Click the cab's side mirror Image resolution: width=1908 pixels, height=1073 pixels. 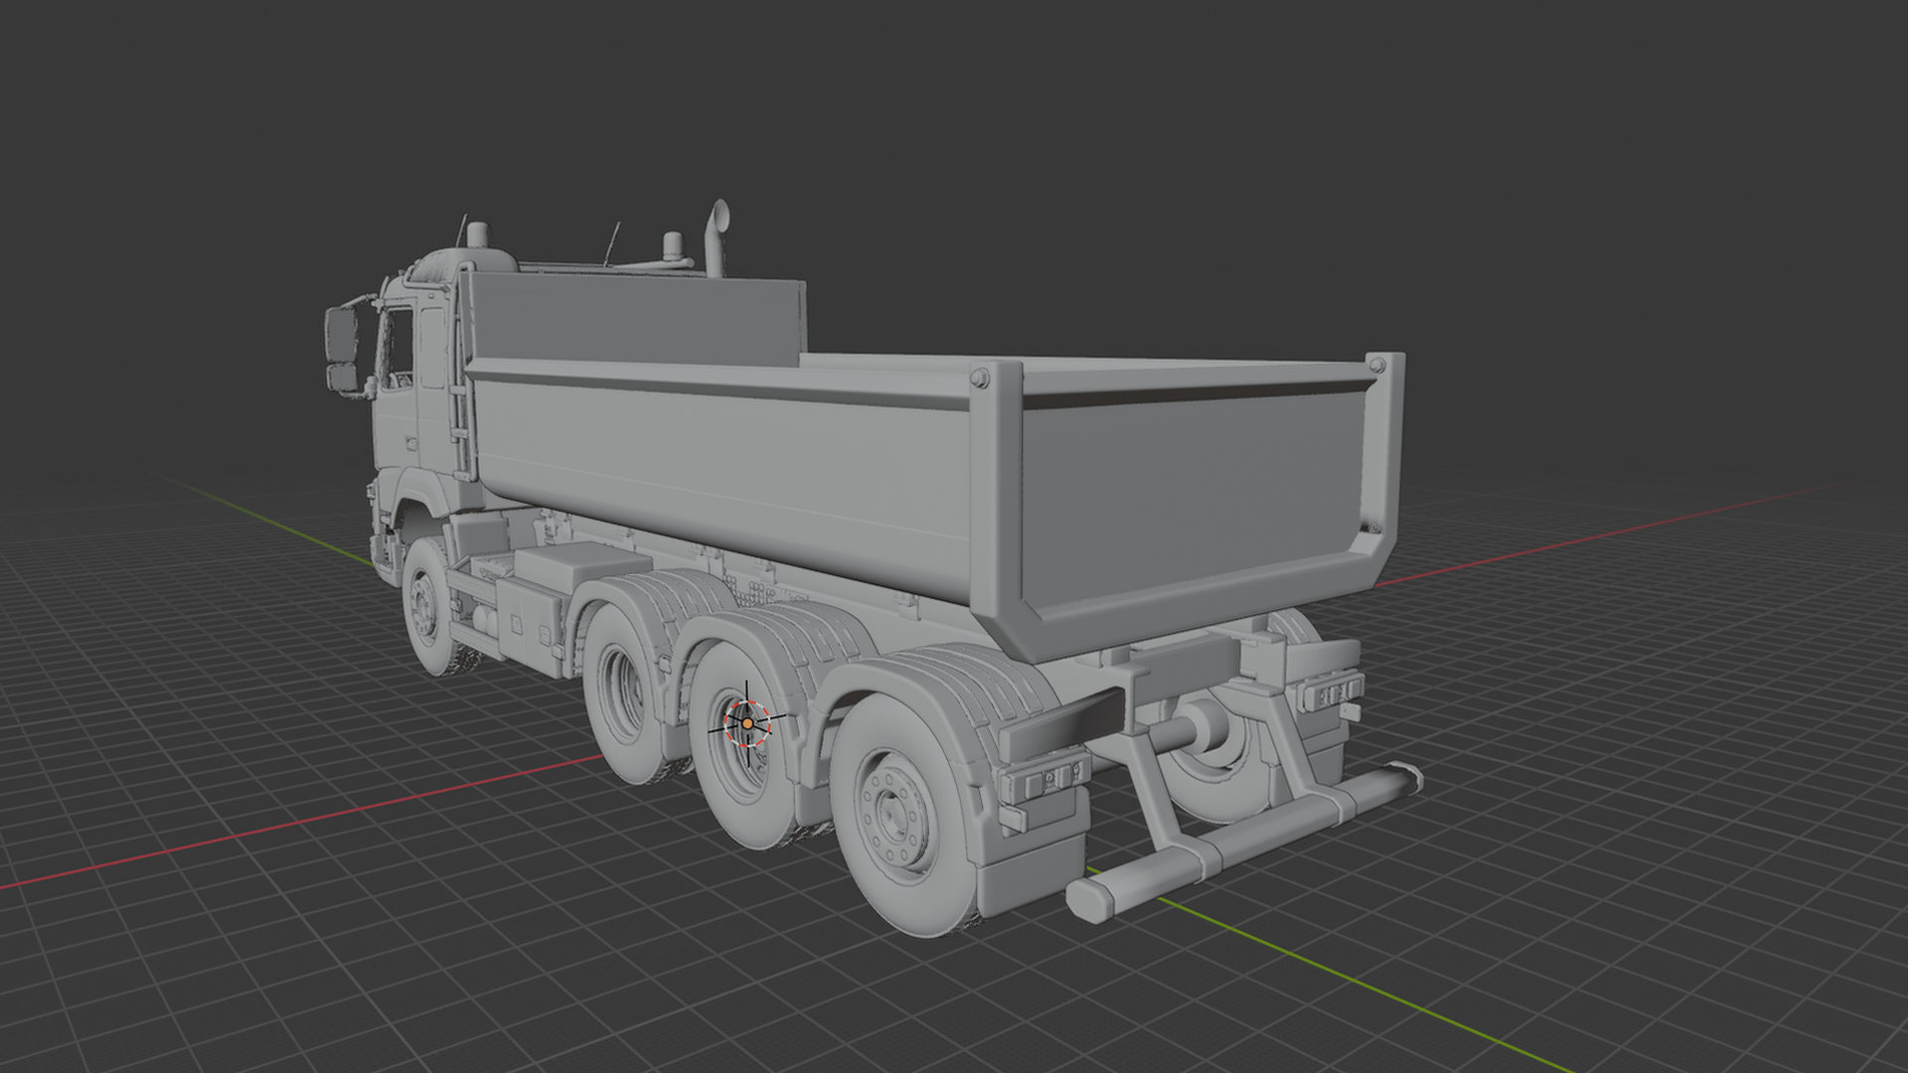[x=342, y=350]
